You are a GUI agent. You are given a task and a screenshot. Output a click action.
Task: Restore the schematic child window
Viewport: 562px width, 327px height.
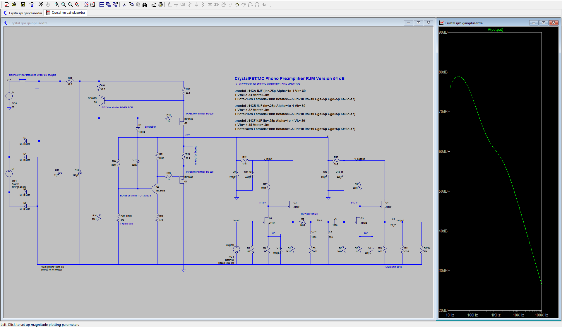tap(418, 23)
